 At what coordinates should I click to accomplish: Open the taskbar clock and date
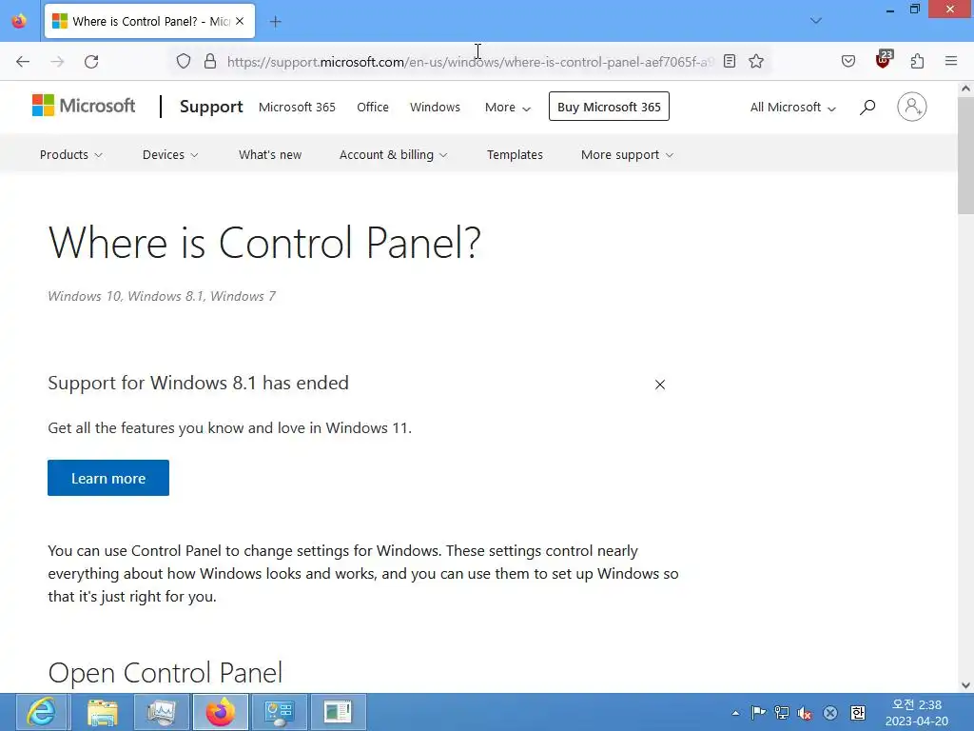click(917, 712)
